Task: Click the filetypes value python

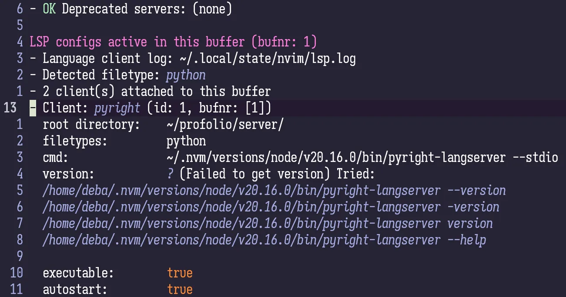Action: point(186,141)
